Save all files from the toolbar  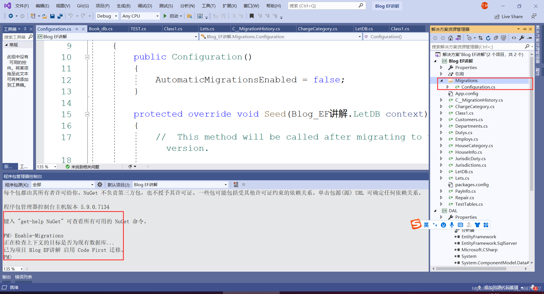(60, 16)
